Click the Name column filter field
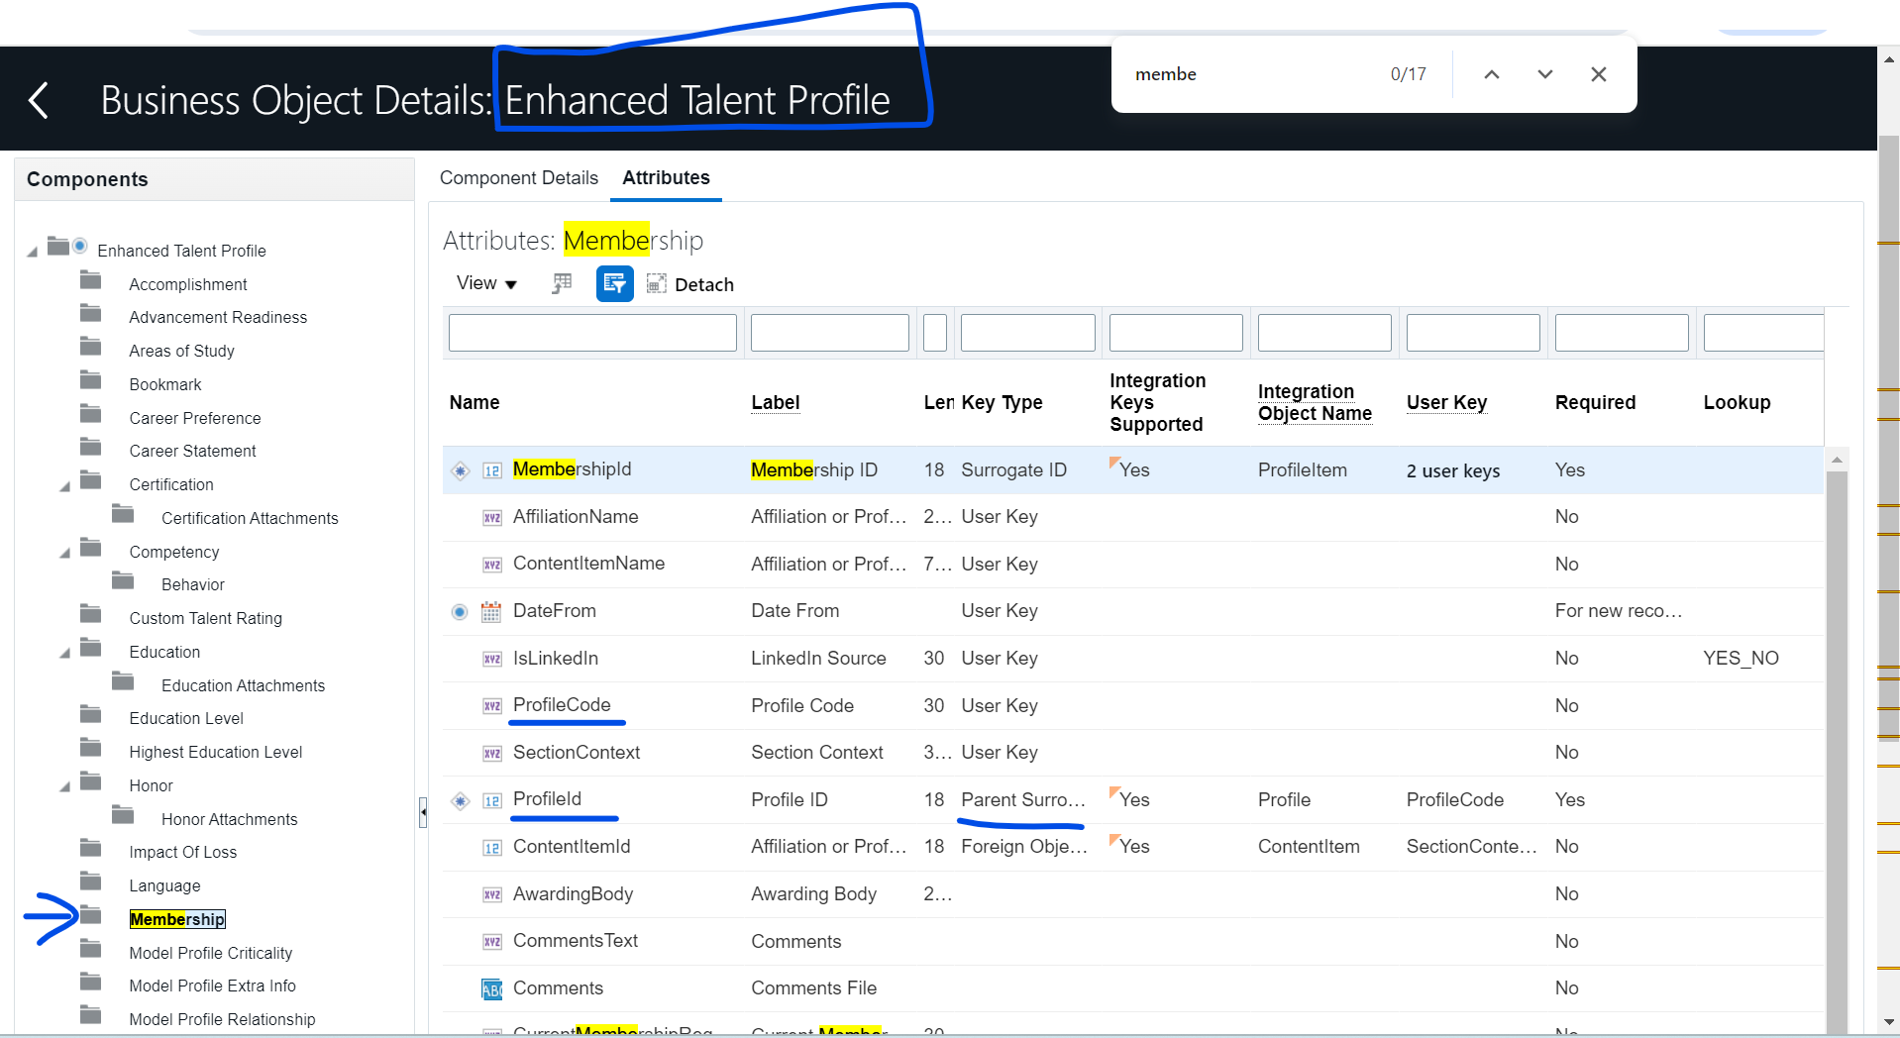This screenshot has height=1038, width=1900. point(591,332)
